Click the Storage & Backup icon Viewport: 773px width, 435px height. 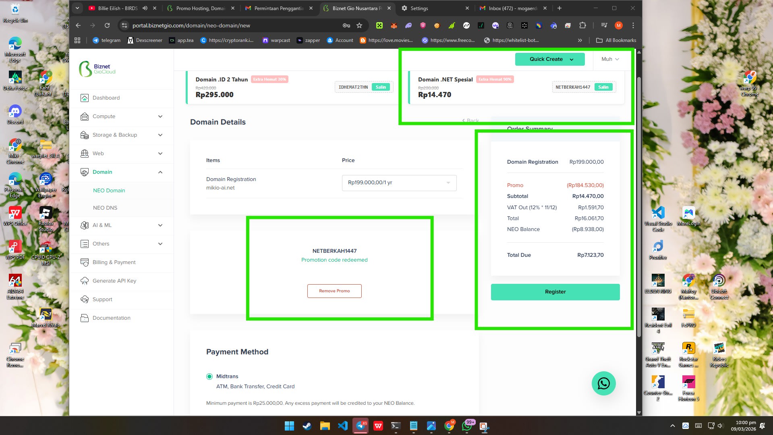click(85, 135)
